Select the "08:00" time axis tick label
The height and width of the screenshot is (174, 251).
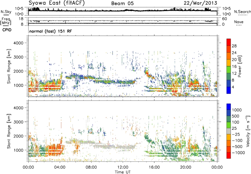91,167
